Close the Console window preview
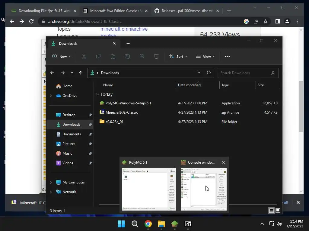 [x=223, y=162]
